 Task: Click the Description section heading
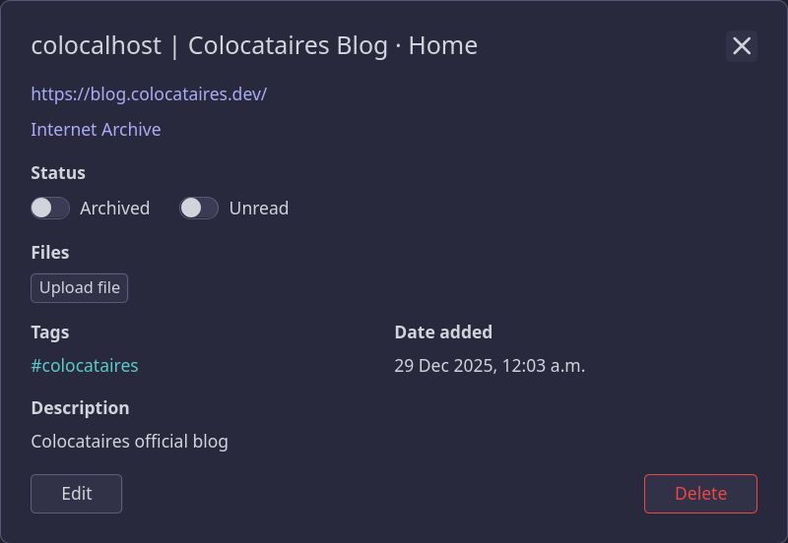pos(80,408)
